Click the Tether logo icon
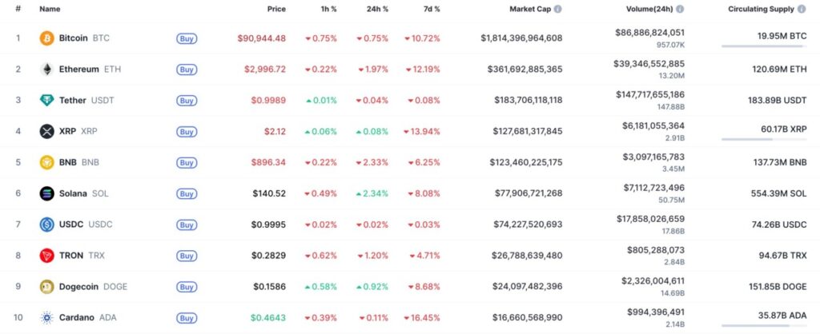 (47, 101)
